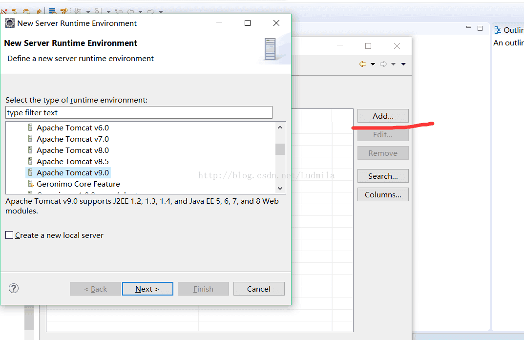The width and height of the screenshot is (524, 340).
Task: Click the runtime list scrollbar thumb
Action: 280,149
